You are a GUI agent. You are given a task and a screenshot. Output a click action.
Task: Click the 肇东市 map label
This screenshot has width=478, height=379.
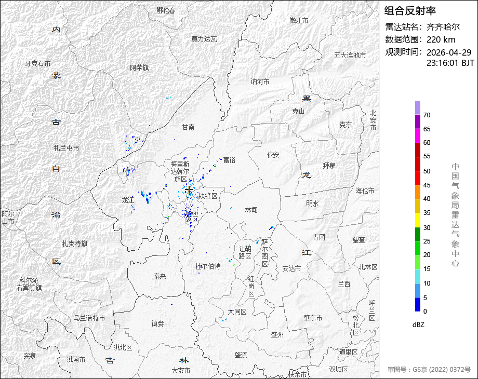pyautogui.click(x=313, y=318)
